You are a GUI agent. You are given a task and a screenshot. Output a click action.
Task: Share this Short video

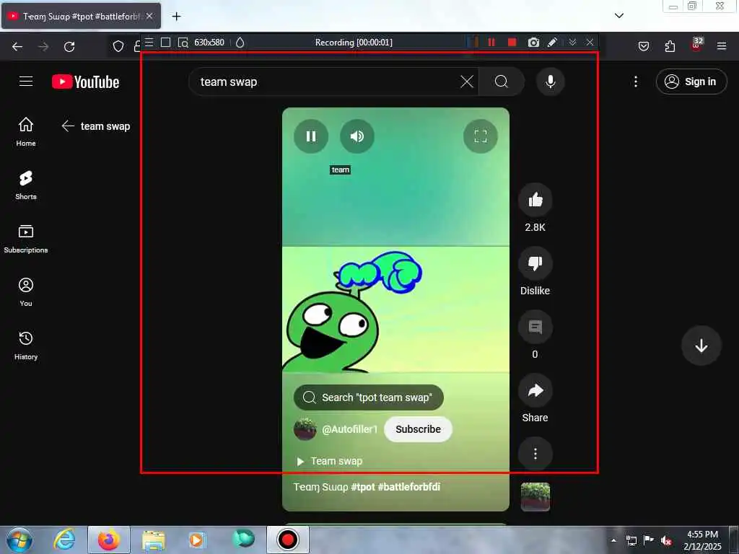coord(535,390)
